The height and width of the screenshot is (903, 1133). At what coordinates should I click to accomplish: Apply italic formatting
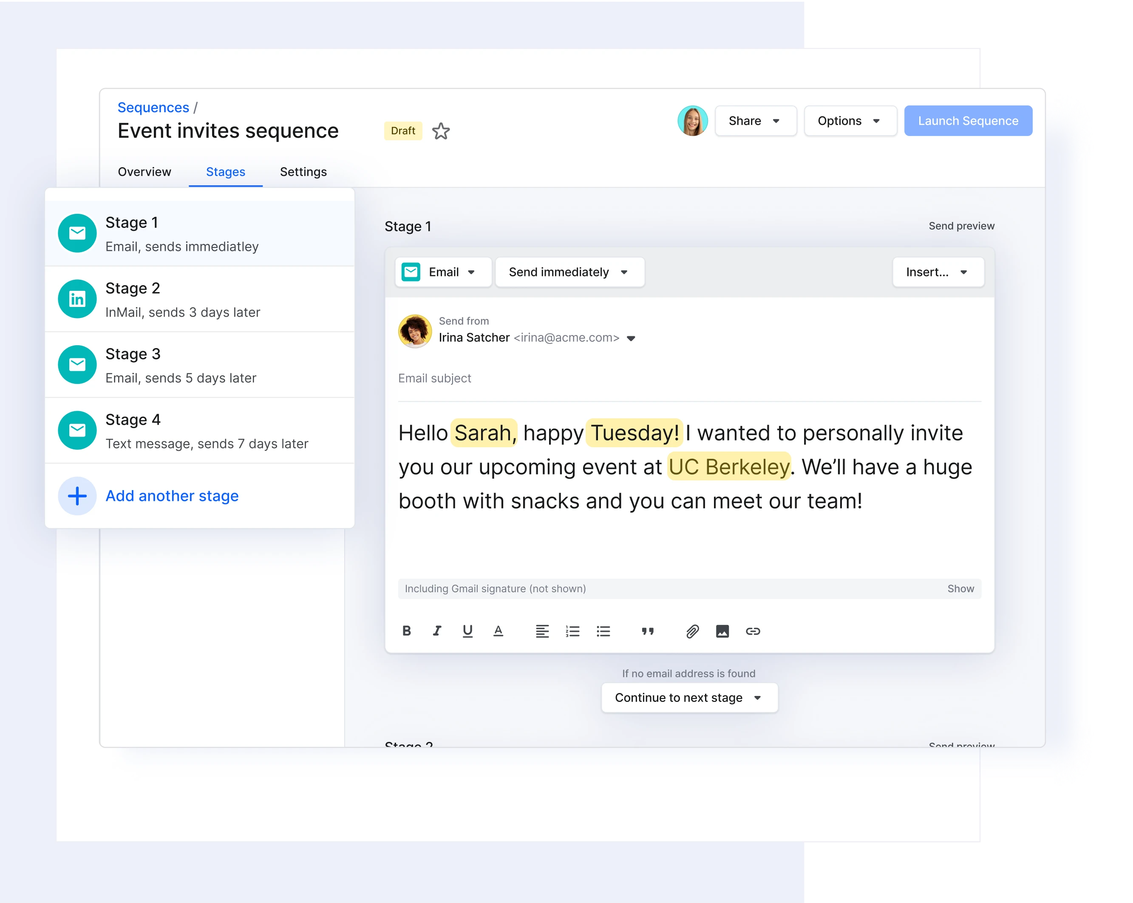tap(437, 631)
